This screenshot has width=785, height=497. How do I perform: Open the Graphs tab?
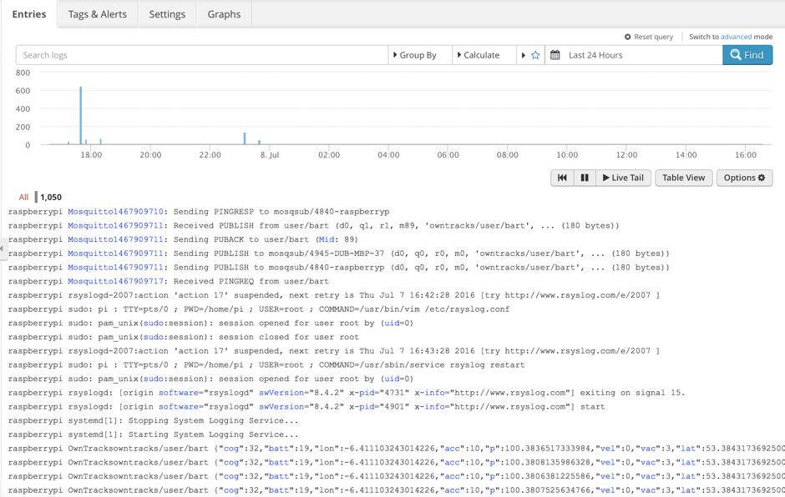pyautogui.click(x=224, y=14)
